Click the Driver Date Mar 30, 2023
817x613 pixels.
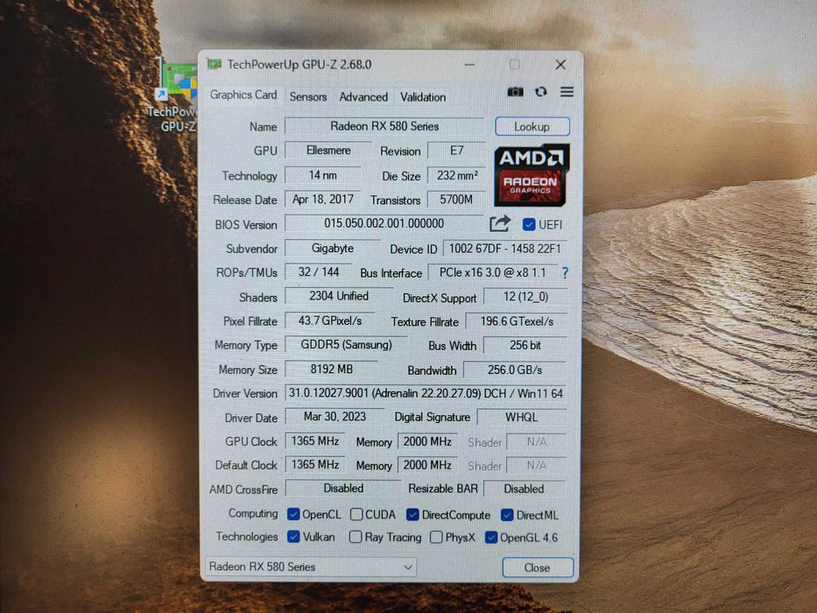point(335,417)
